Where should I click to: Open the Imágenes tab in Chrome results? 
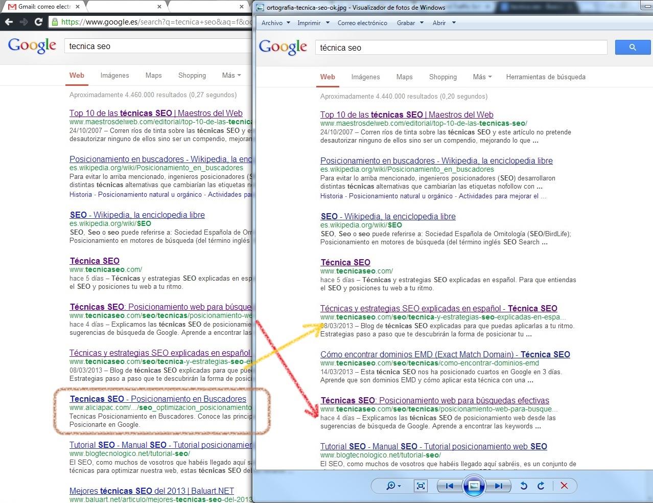click(114, 75)
